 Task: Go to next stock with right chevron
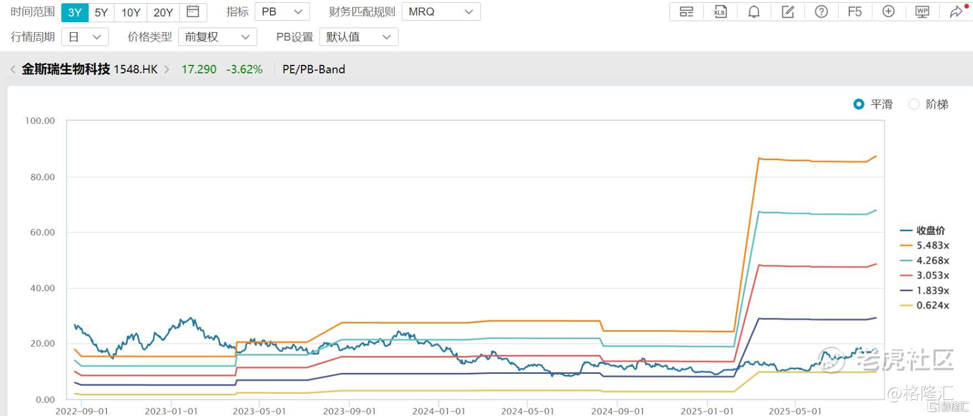(167, 69)
